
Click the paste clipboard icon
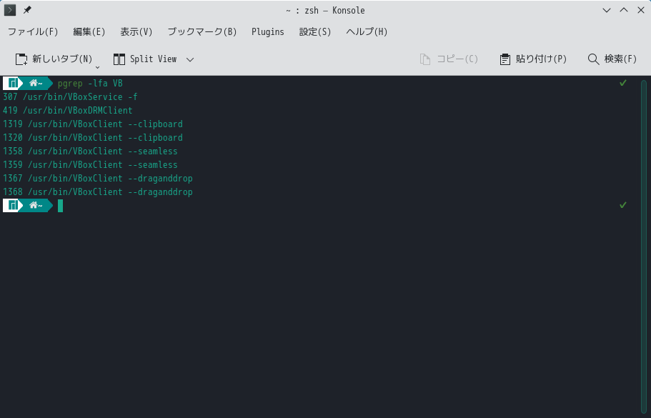[505, 59]
